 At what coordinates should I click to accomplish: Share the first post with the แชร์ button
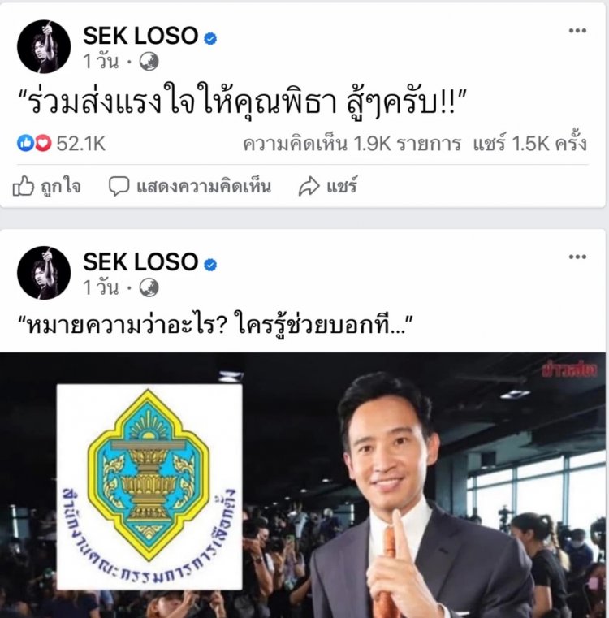pos(328,186)
